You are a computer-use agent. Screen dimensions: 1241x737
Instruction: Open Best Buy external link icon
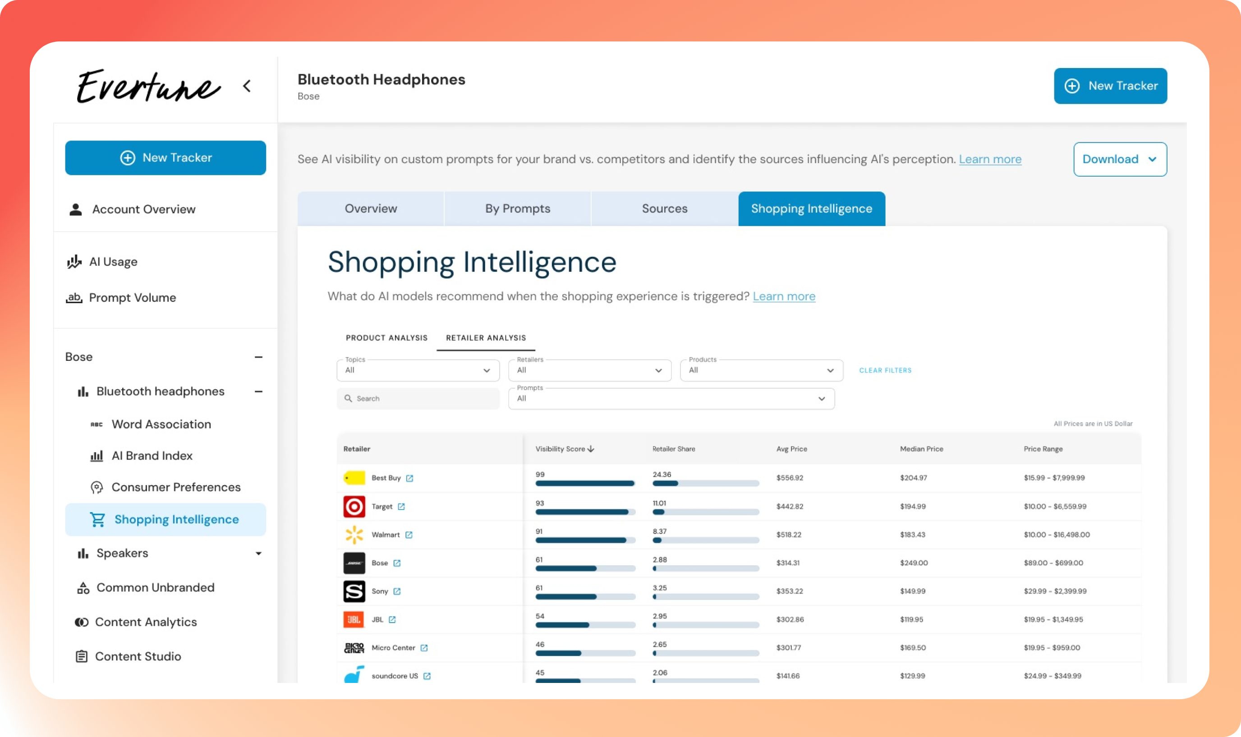409,478
